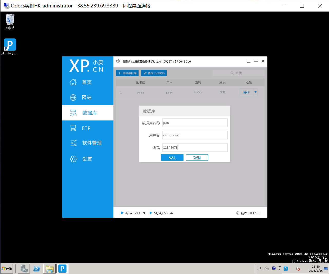Screen dimensions: 329x274
Task: Open the FTP section in sidebar
Action: [86, 128]
